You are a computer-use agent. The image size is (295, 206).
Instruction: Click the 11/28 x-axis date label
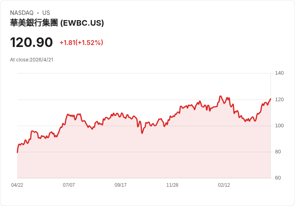tap(172, 185)
